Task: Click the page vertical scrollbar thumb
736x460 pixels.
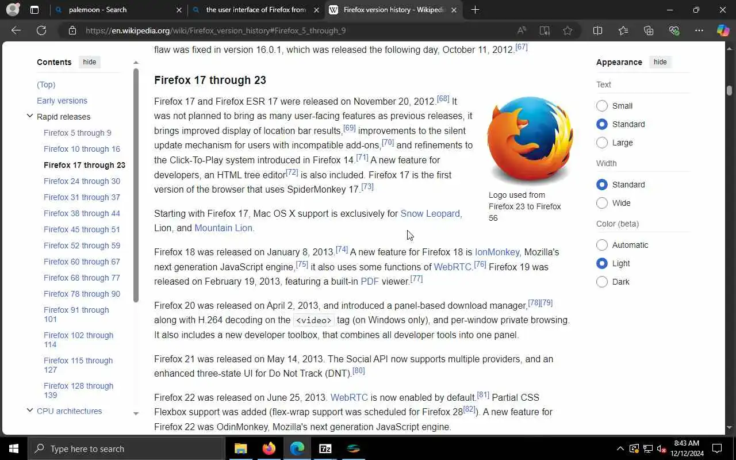Action: (729, 90)
